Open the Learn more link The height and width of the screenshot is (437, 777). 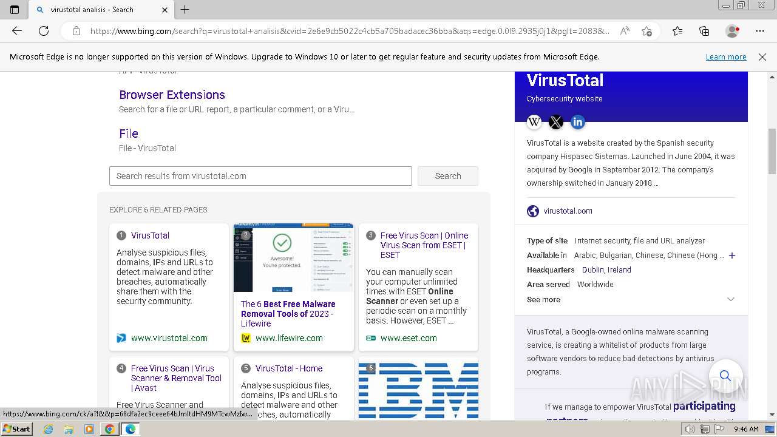(726, 56)
